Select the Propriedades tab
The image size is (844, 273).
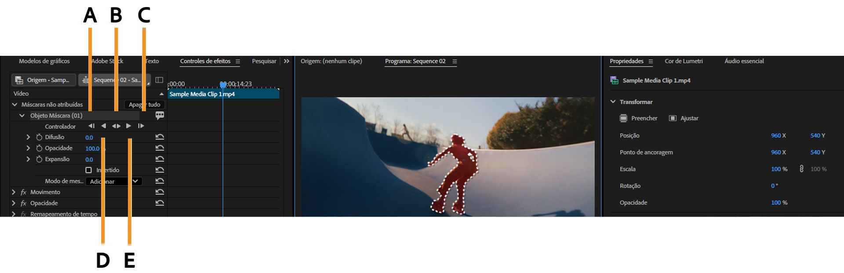coord(626,61)
